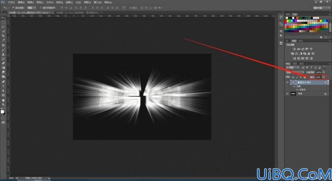
Task: Select the Crop tool
Action: pyautogui.click(x=3, y=36)
